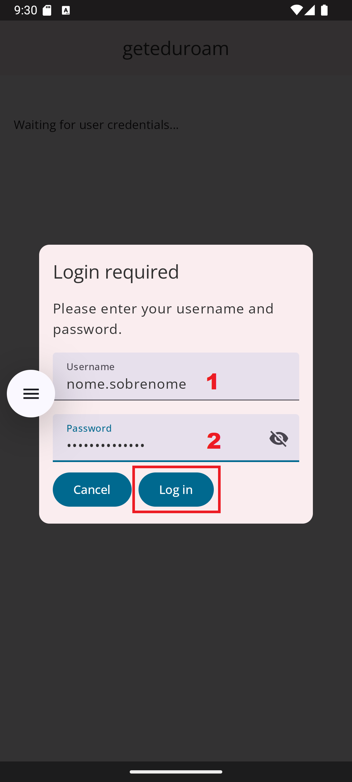
Task: Tap the keyboard language 'A' notification icon
Action: tap(66, 11)
